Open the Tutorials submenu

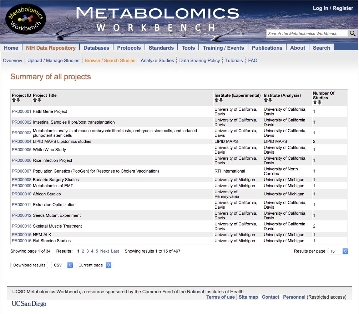click(x=234, y=60)
